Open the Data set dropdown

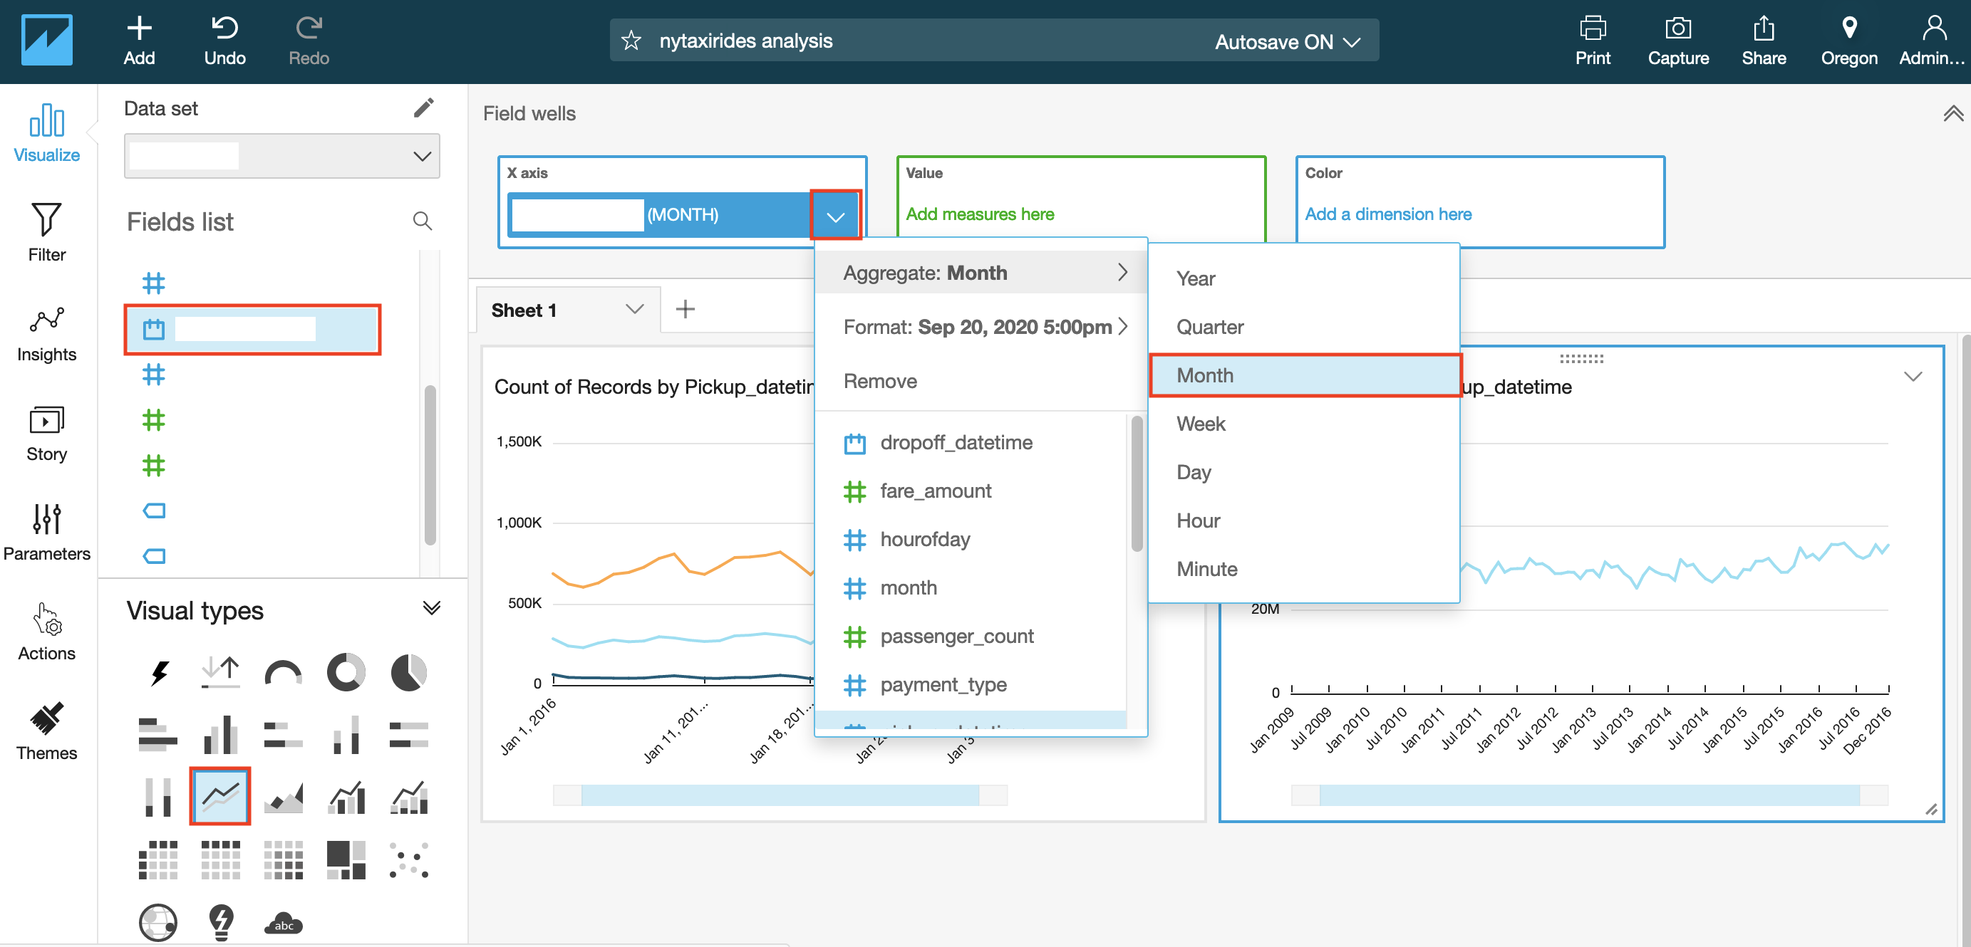(281, 156)
